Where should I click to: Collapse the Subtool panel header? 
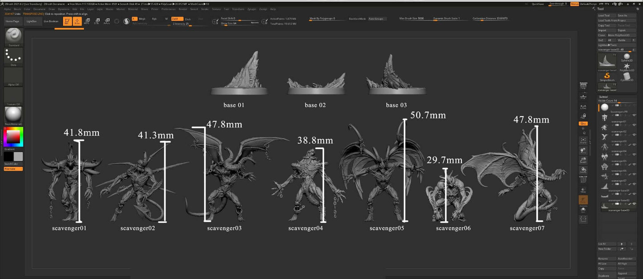(603, 97)
